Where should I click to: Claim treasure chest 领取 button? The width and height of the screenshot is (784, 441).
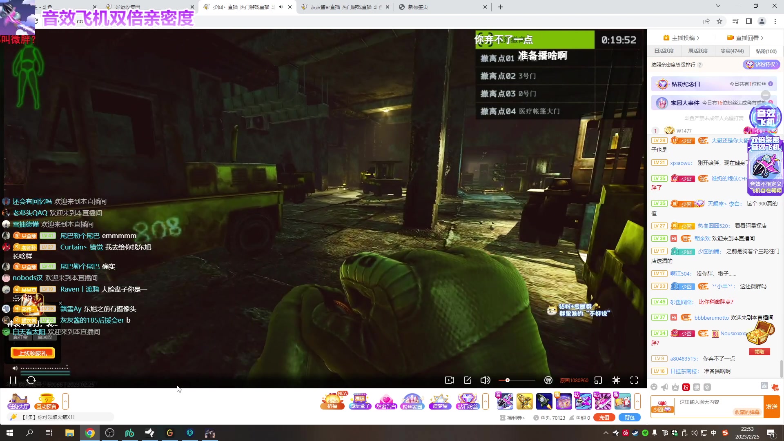(x=759, y=352)
